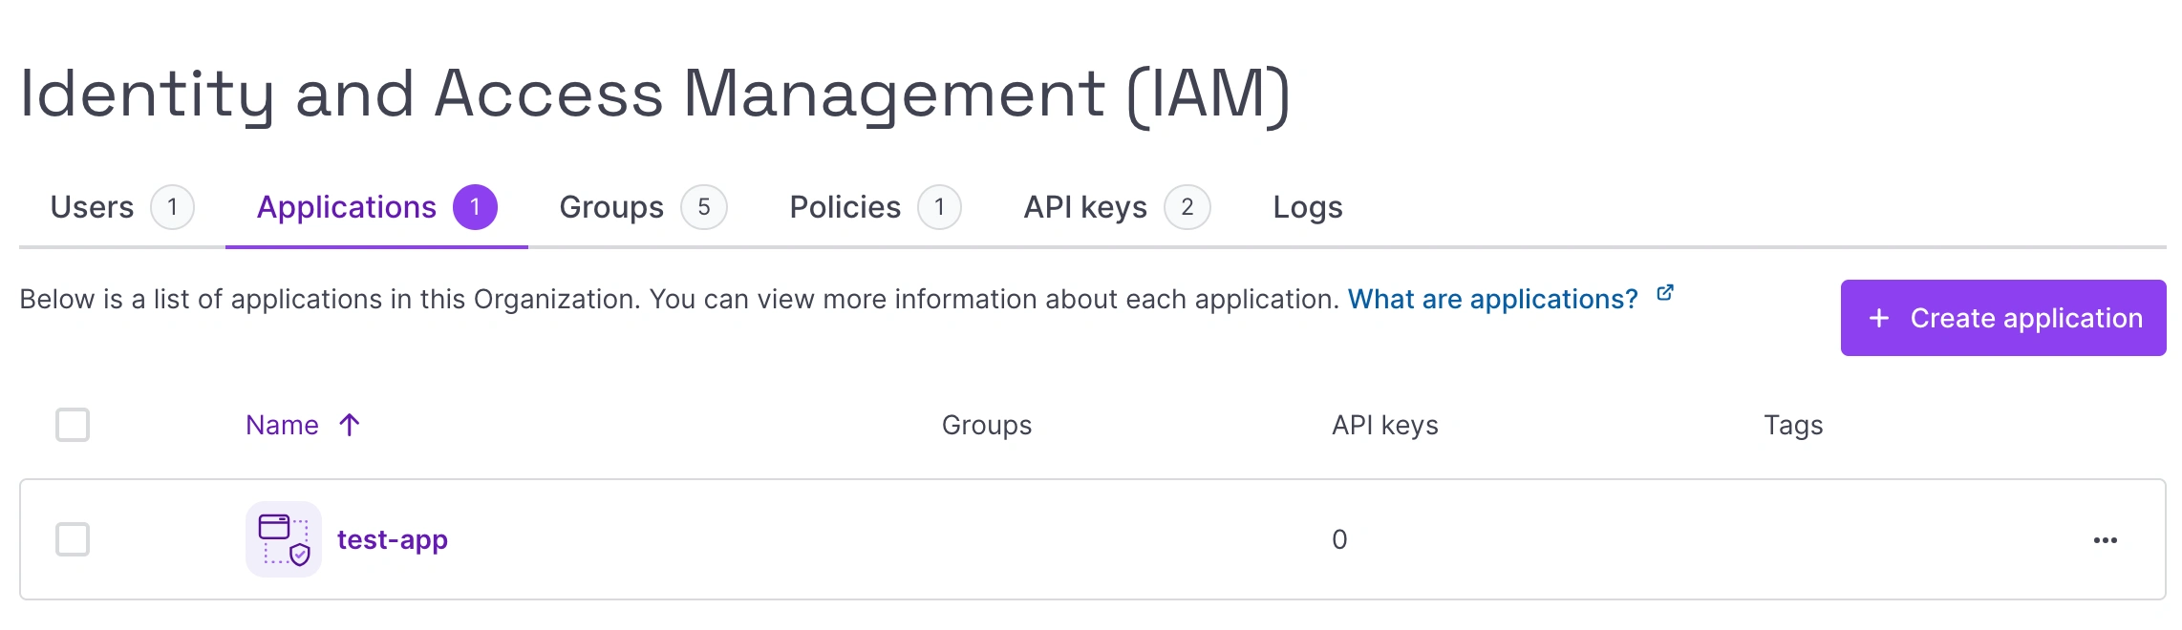Open the three-dot actions menu for test-app
The height and width of the screenshot is (630, 2182).
coord(2105,540)
